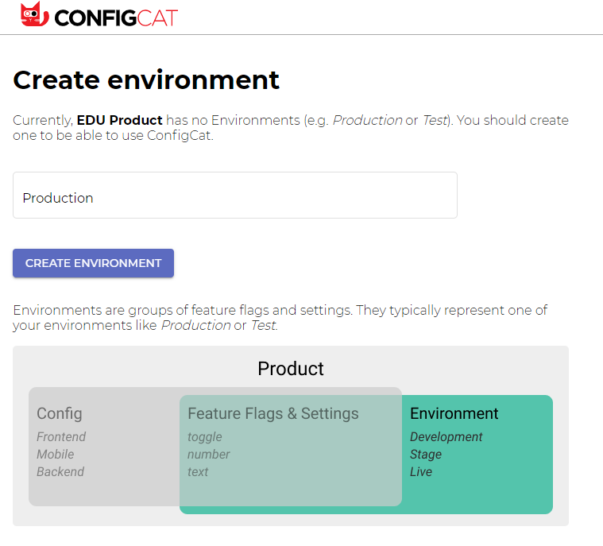Click the "Create environment" page heading
Viewport: 603px width, 546px height.
pyautogui.click(x=146, y=80)
